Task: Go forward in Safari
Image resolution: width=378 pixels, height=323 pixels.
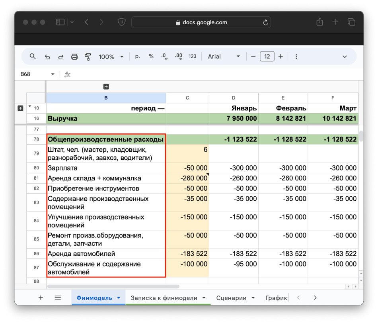Action: click(x=101, y=22)
